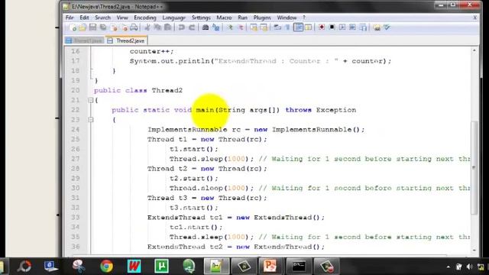Click the Start Recording macro icon
489x275 pixels.
pos(322,27)
